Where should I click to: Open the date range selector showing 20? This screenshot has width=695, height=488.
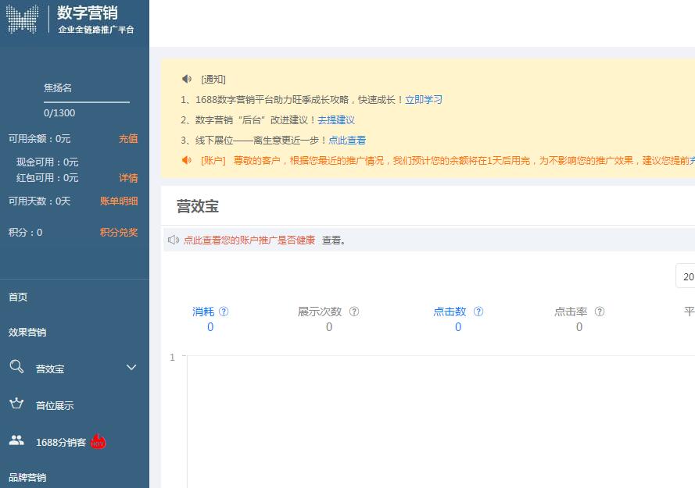click(686, 276)
